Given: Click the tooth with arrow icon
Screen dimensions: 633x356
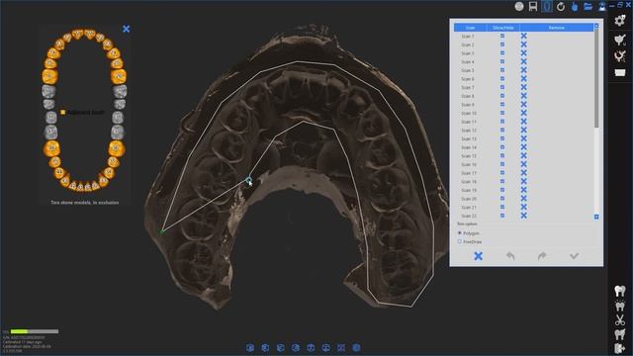Looking at the screenshot, I should click(620, 334).
